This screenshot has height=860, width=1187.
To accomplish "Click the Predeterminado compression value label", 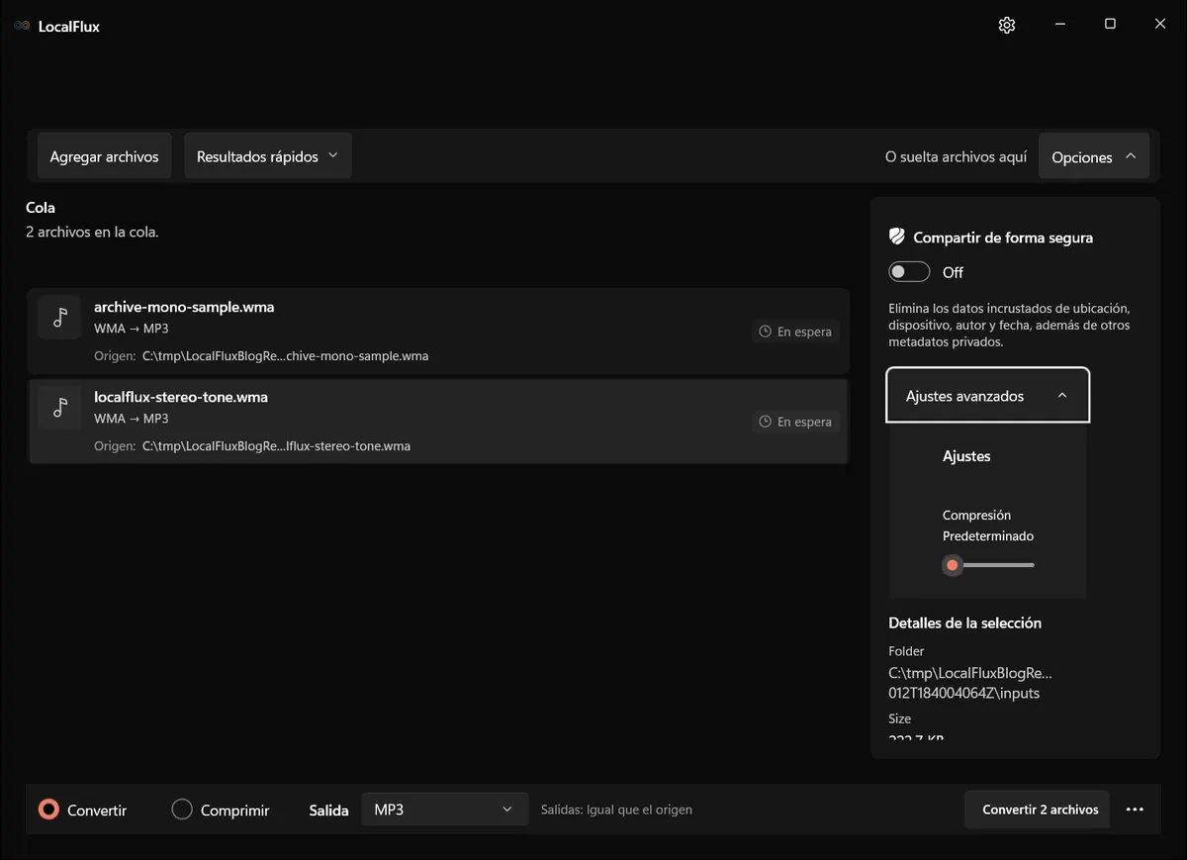I will 988,536.
